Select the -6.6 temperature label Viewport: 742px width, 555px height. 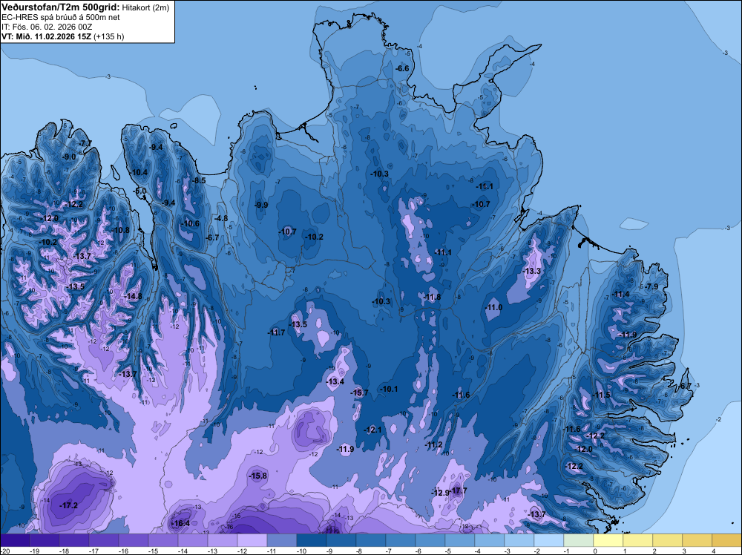pyautogui.click(x=402, y=68)
